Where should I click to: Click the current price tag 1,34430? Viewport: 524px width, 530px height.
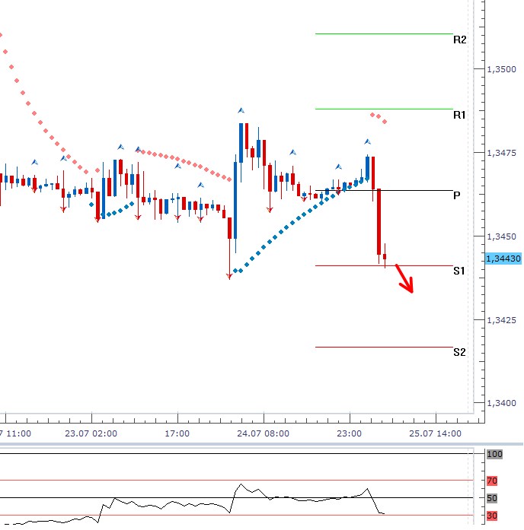(x=503, y=259)
